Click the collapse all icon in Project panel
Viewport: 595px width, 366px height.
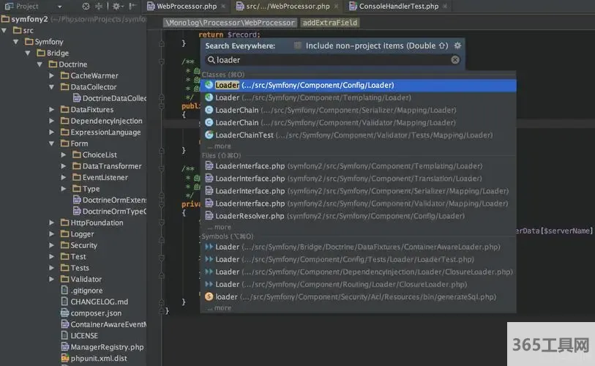click(100, 7)
